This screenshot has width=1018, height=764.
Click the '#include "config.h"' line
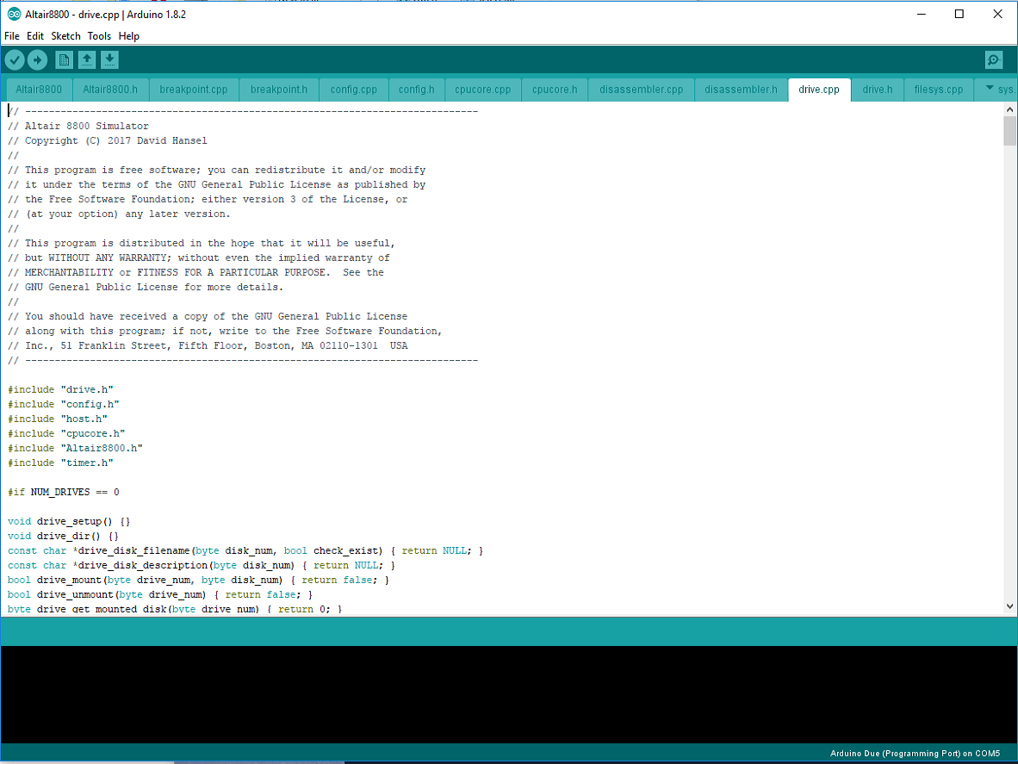point(64,404)
